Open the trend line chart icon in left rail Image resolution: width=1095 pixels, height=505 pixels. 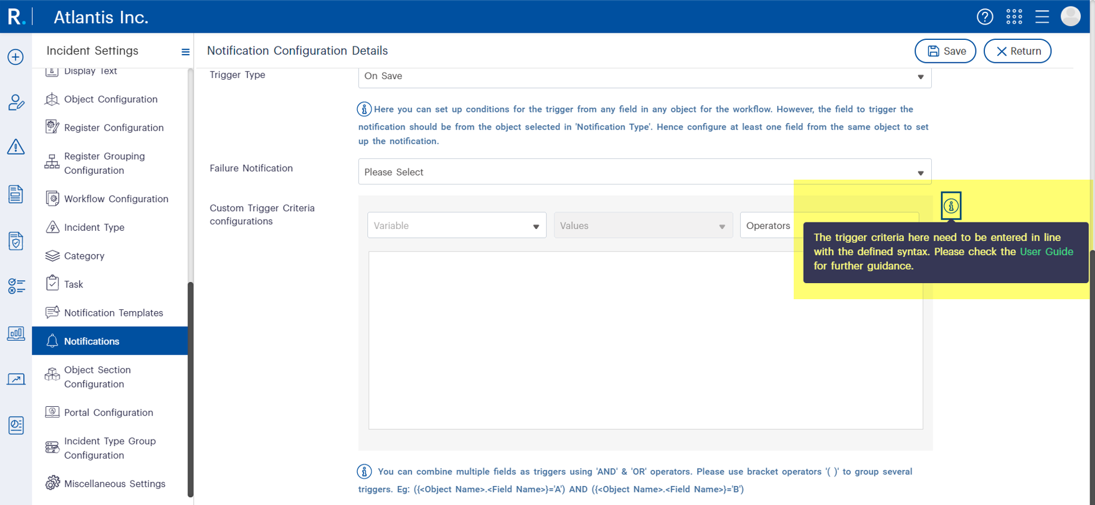16,379
